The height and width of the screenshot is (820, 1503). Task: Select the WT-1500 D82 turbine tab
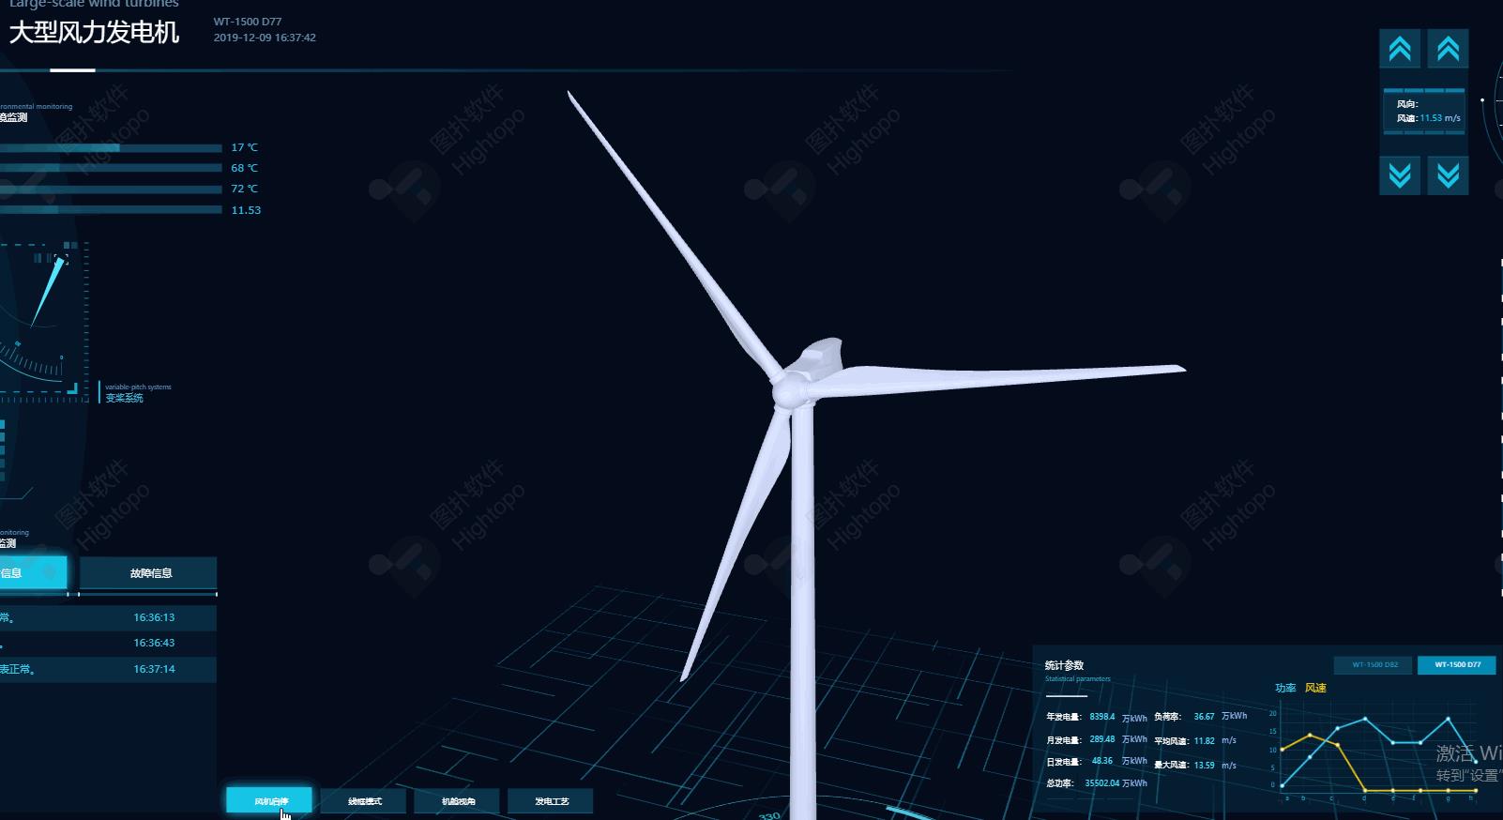tap(1374, 664)
